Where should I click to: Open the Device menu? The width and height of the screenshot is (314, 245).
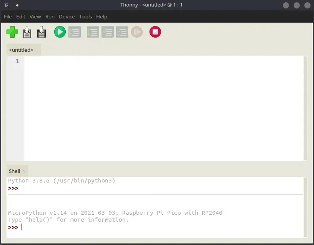pyautogui.click(x=67, y=16)
